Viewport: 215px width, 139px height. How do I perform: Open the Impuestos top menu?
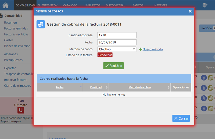tap(93, 5)
